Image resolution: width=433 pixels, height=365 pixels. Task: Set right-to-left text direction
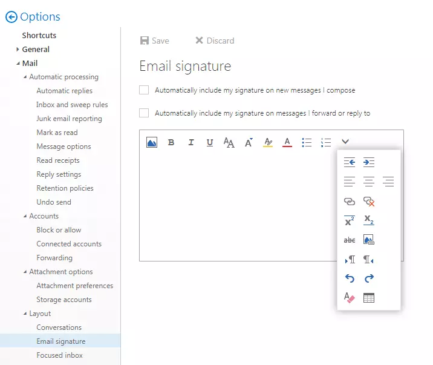coord(368,260)
